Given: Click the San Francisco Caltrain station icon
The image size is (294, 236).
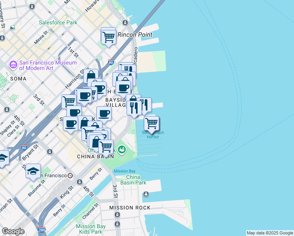Looking at the screenshot, I should click(x=70, y=175).
